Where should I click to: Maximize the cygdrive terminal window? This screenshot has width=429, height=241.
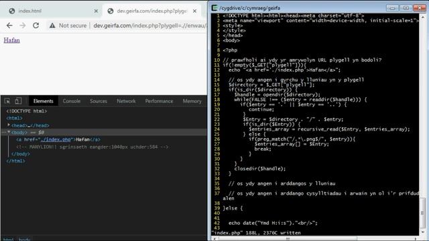pos(406,8)
